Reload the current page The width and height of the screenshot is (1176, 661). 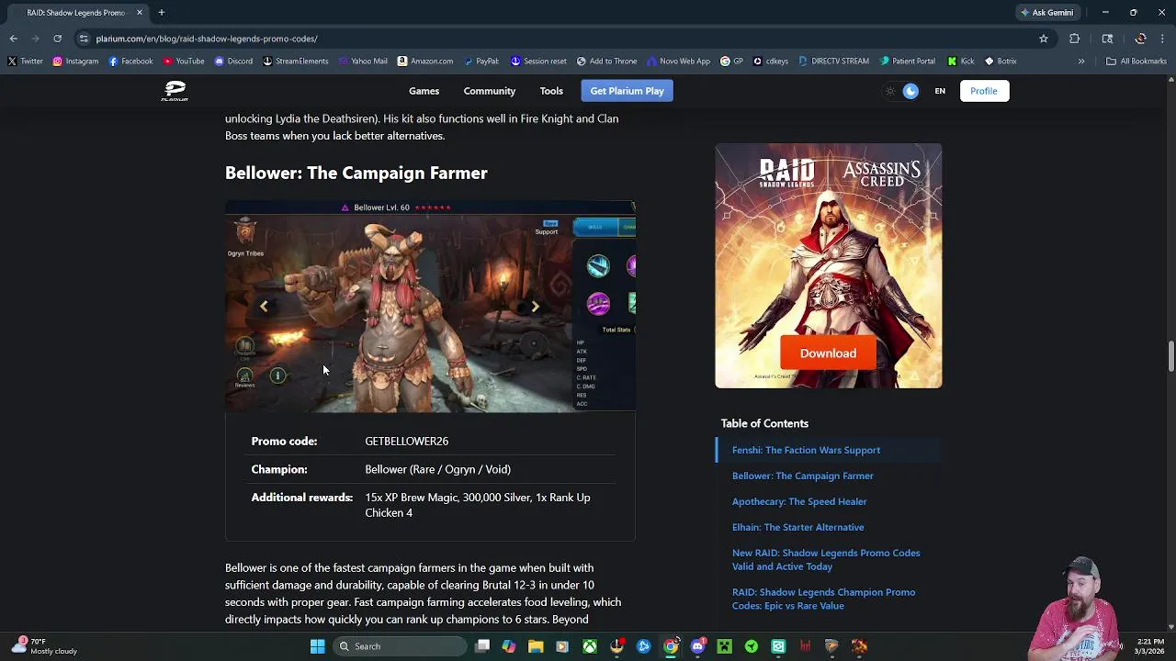(57, 39)
